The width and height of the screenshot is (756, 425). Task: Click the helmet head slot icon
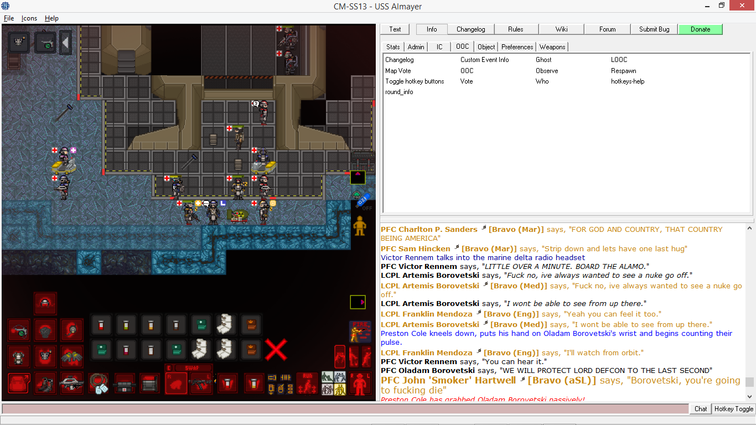[x=45, y=303]
